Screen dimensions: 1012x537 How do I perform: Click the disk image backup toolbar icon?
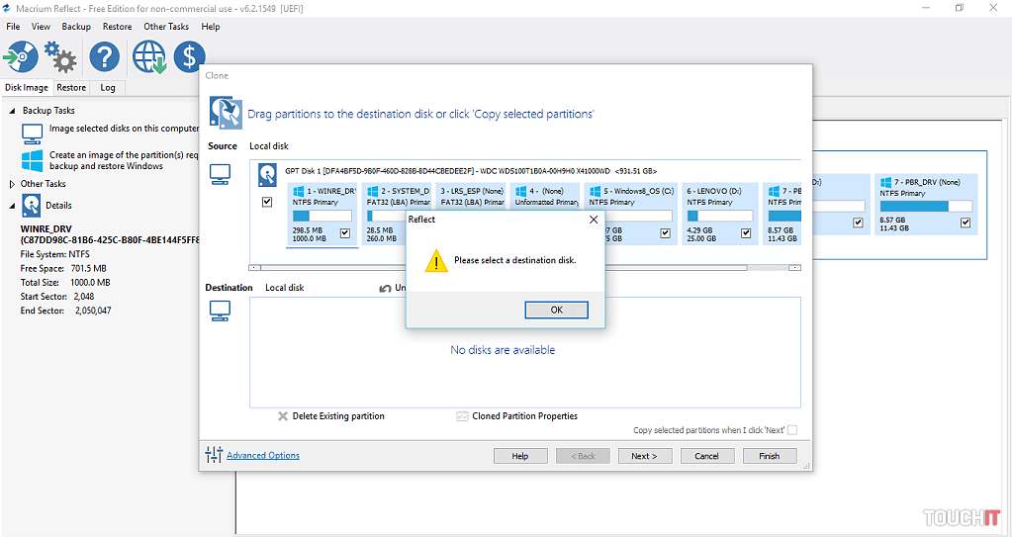pos(21,57)
